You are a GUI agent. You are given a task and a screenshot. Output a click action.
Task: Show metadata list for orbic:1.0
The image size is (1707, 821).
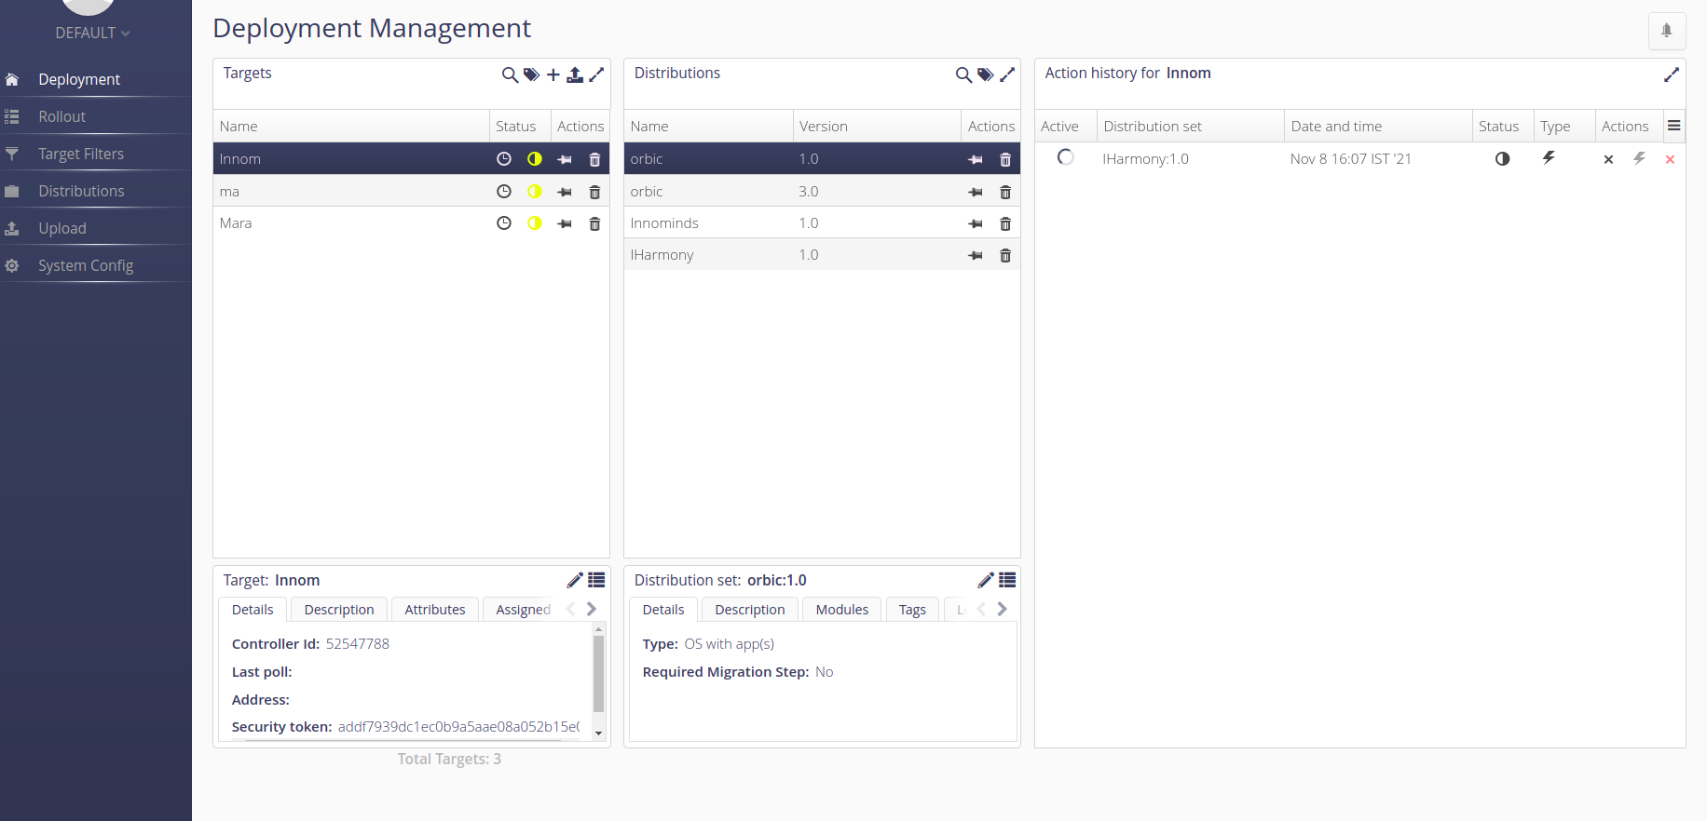1007,580
